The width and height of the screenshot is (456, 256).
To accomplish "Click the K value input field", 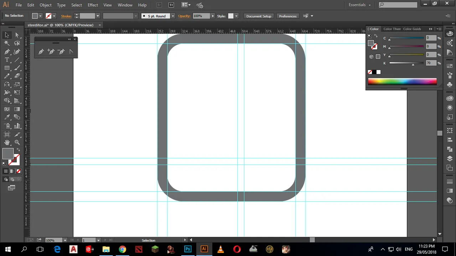I will [x=431, y=63].
